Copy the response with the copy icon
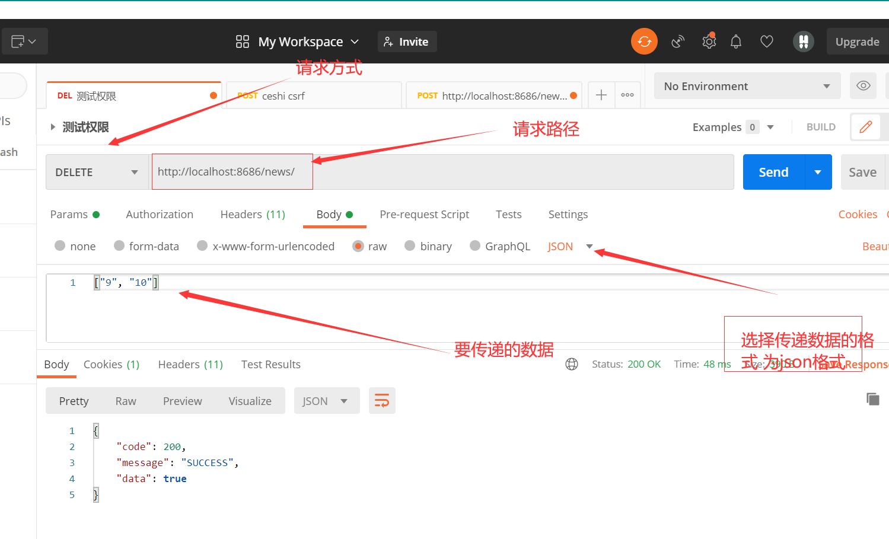This screenshot has width=889, height=539. coord(873,398)
